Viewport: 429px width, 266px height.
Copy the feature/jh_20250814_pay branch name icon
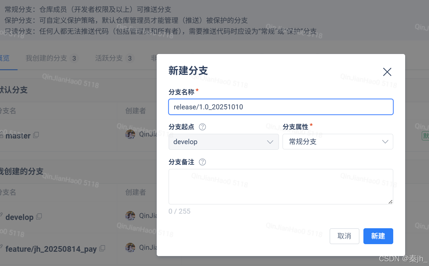pos(102,248)
